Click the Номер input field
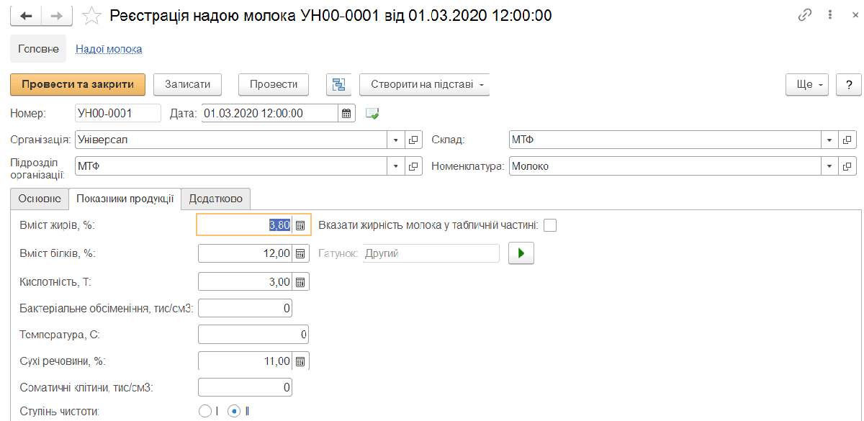Image resolution: width=864 pixels, height=421 pixels. coord(118,113)
